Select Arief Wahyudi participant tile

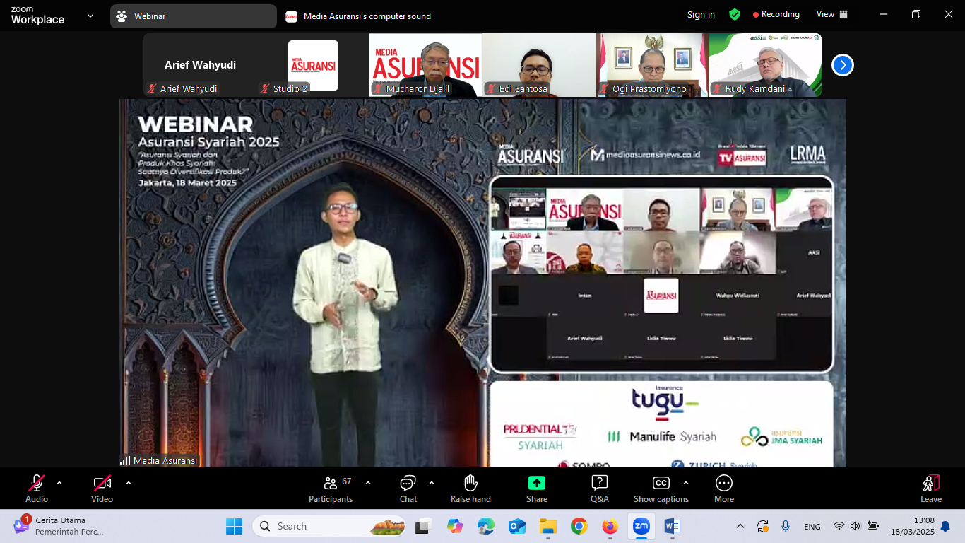[x=200, y=65]
